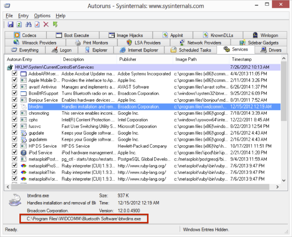Open the Scheduled Tasks tab

click(x=191, y=50)
